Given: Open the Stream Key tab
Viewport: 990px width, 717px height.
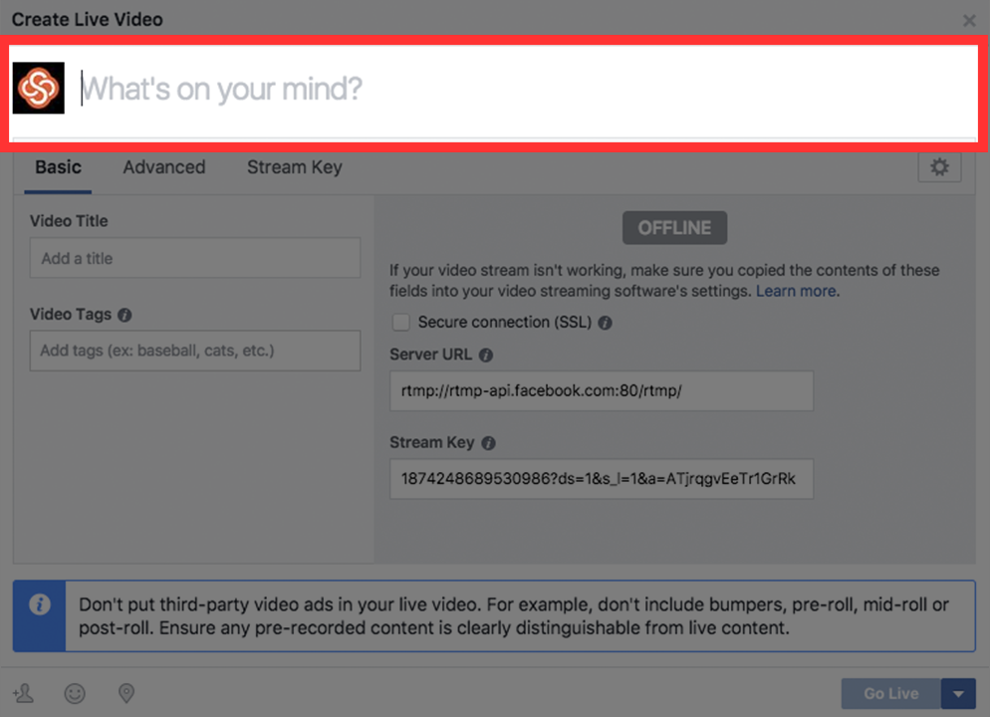Looking at the screenshot, I should coord(294,167).
